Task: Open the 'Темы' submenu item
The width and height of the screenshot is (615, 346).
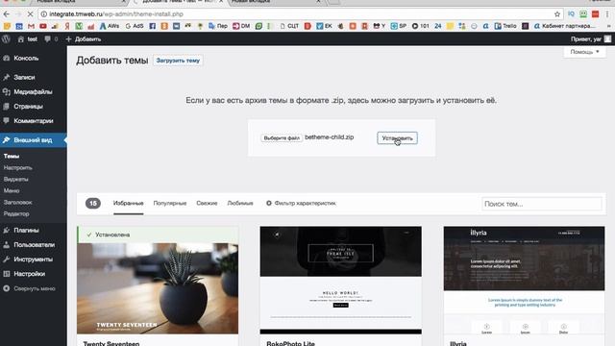Action: pos(12,156)
